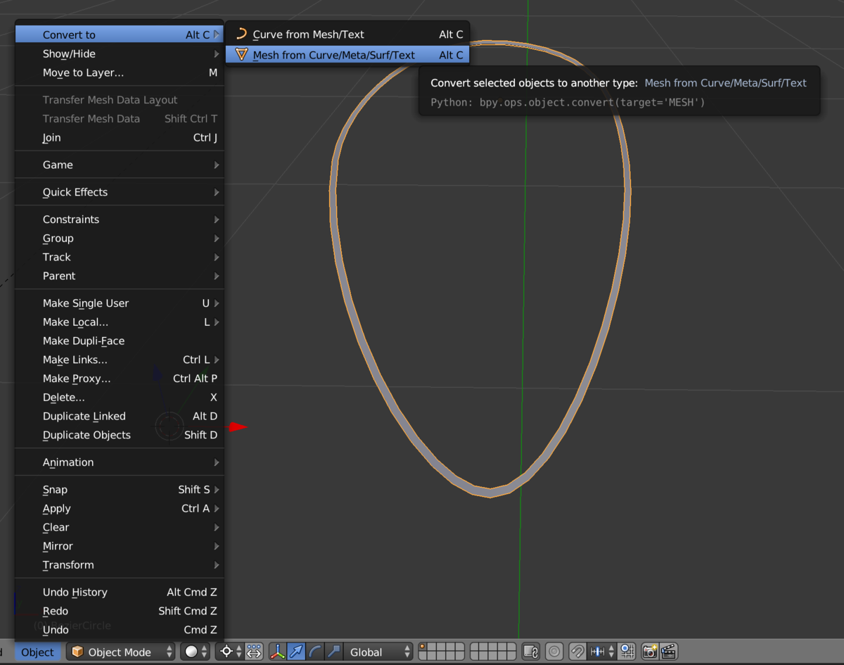The height and width of the screenshot is (665, 844).
Task: Click the OpenGL render image camera icon
Action: coord(650,652)
